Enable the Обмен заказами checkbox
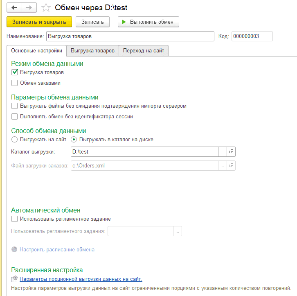The image size is (297, 296). click(15, 83)
